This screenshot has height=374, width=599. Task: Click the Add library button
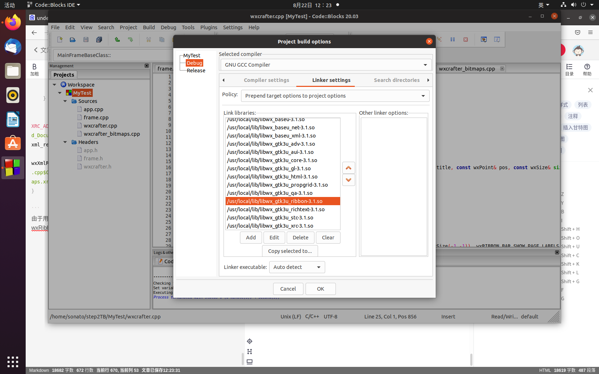point(251,237)
